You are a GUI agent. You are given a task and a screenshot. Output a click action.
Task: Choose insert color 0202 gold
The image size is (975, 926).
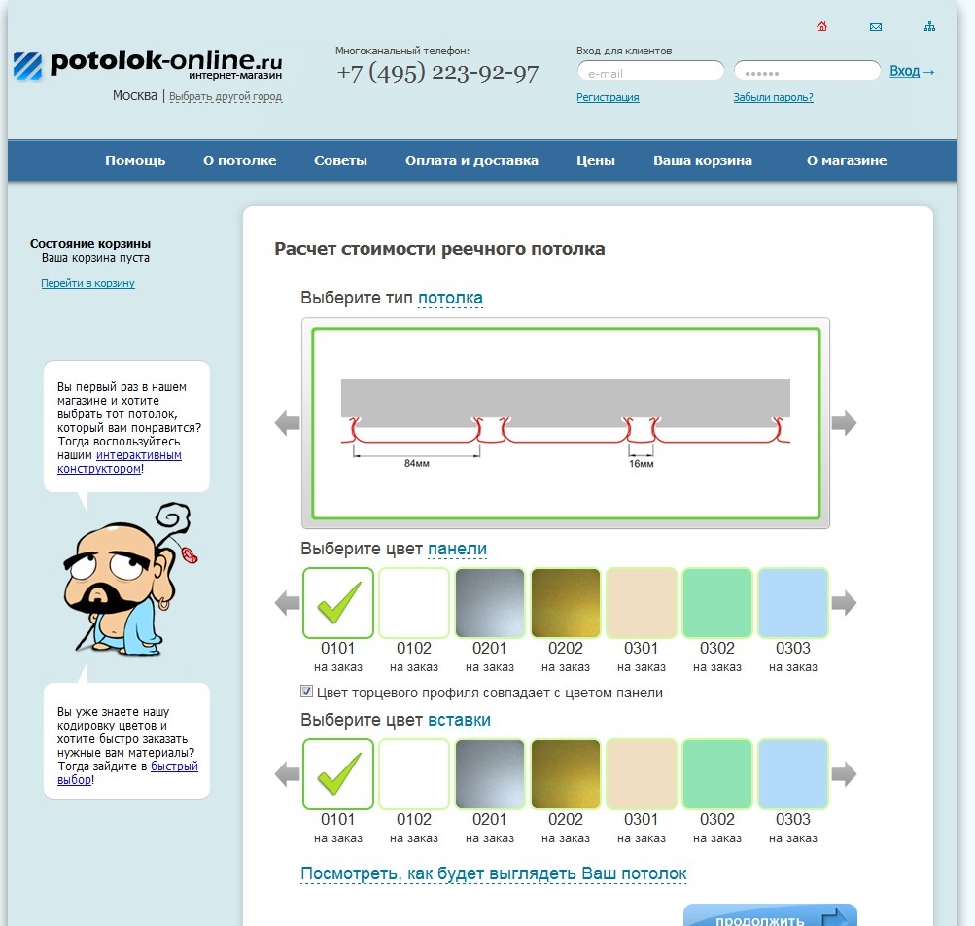tap(566, 773)
